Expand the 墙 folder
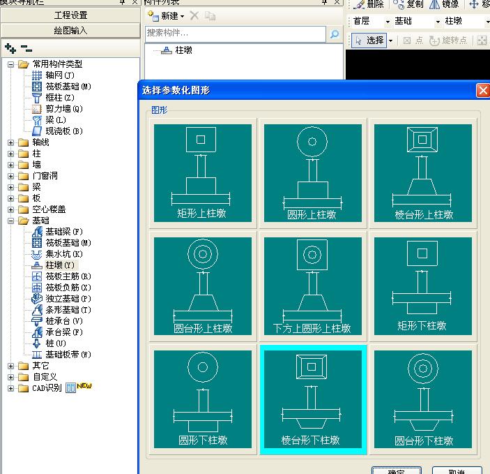490x474 pixels. 10,165
